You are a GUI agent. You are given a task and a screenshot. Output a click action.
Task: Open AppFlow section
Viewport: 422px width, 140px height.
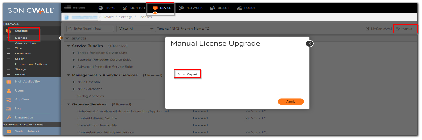tap(32, 99)
